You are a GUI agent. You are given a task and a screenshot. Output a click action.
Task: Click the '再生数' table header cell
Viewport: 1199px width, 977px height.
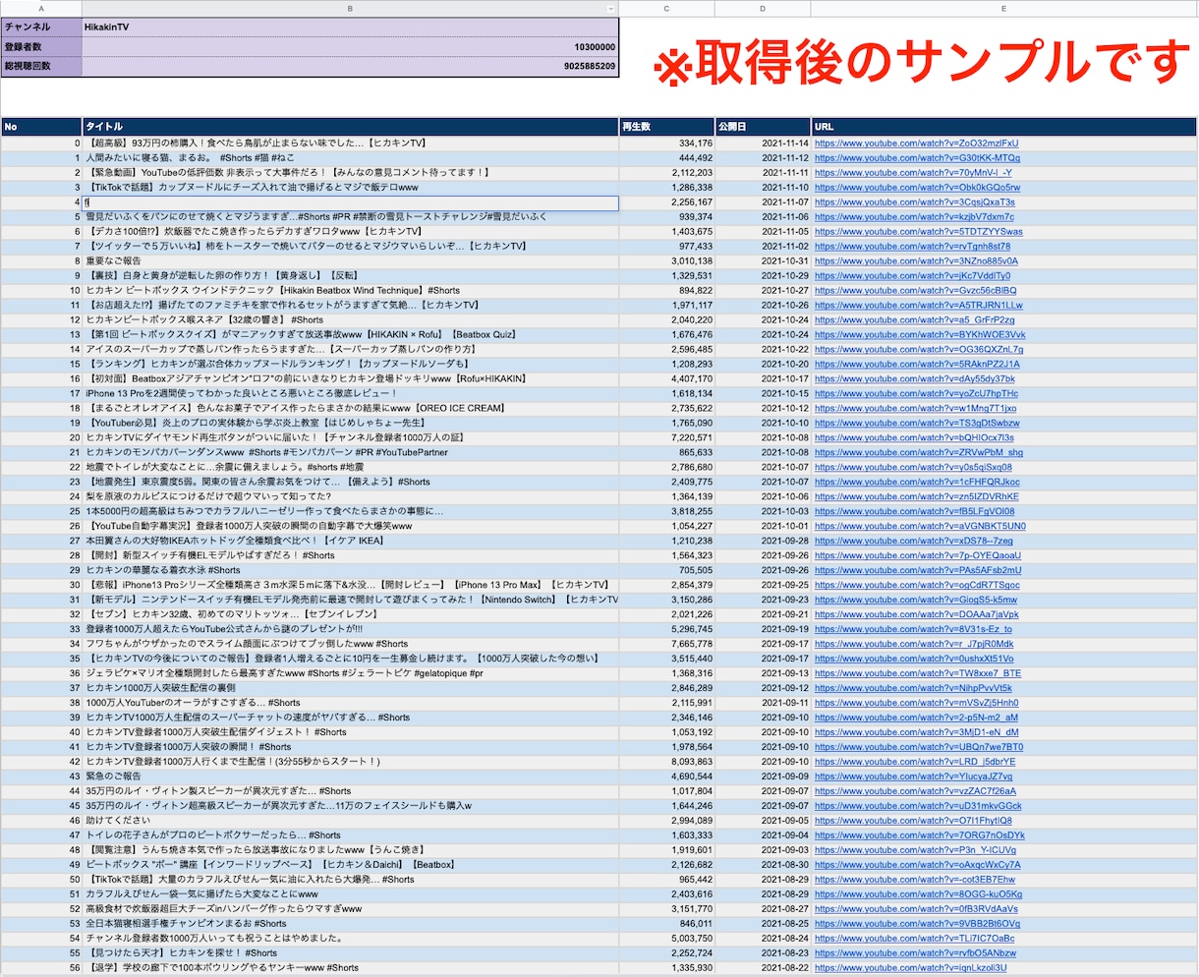click(x=666, y=127)
